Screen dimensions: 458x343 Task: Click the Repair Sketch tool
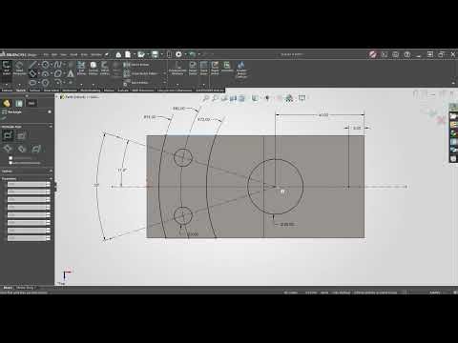coord(193,68)
